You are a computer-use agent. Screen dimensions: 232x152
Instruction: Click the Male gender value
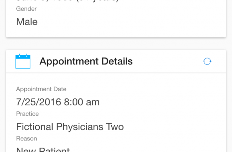pos(27,22)
